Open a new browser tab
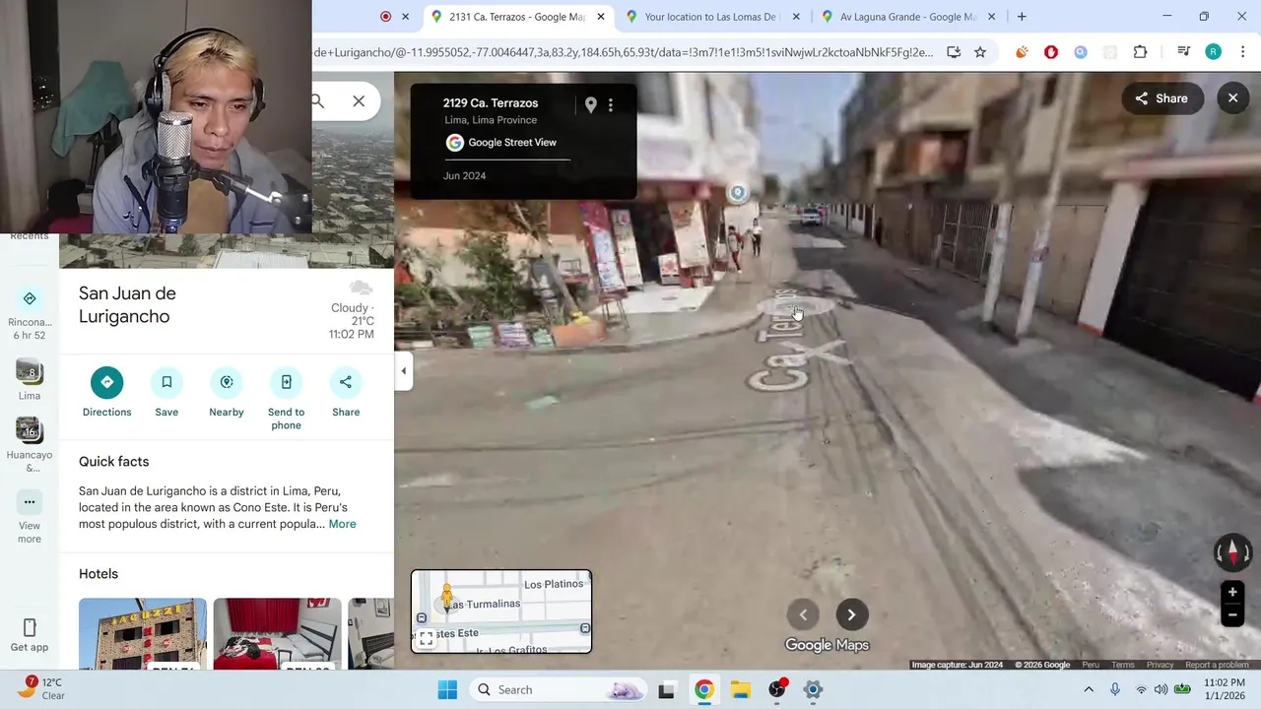 point(1022,17)
